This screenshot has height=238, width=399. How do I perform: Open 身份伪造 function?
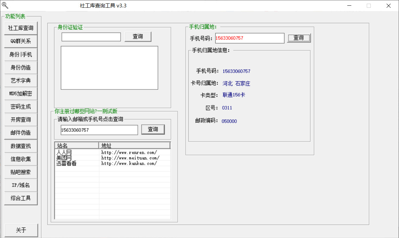click(20, 68)
